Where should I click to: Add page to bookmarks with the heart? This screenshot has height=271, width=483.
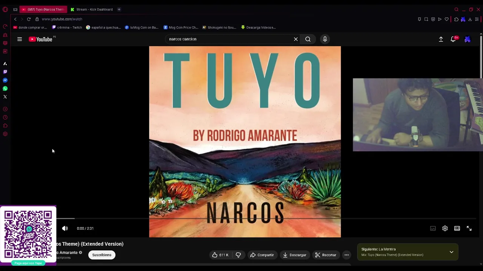[x=446, y=19]
